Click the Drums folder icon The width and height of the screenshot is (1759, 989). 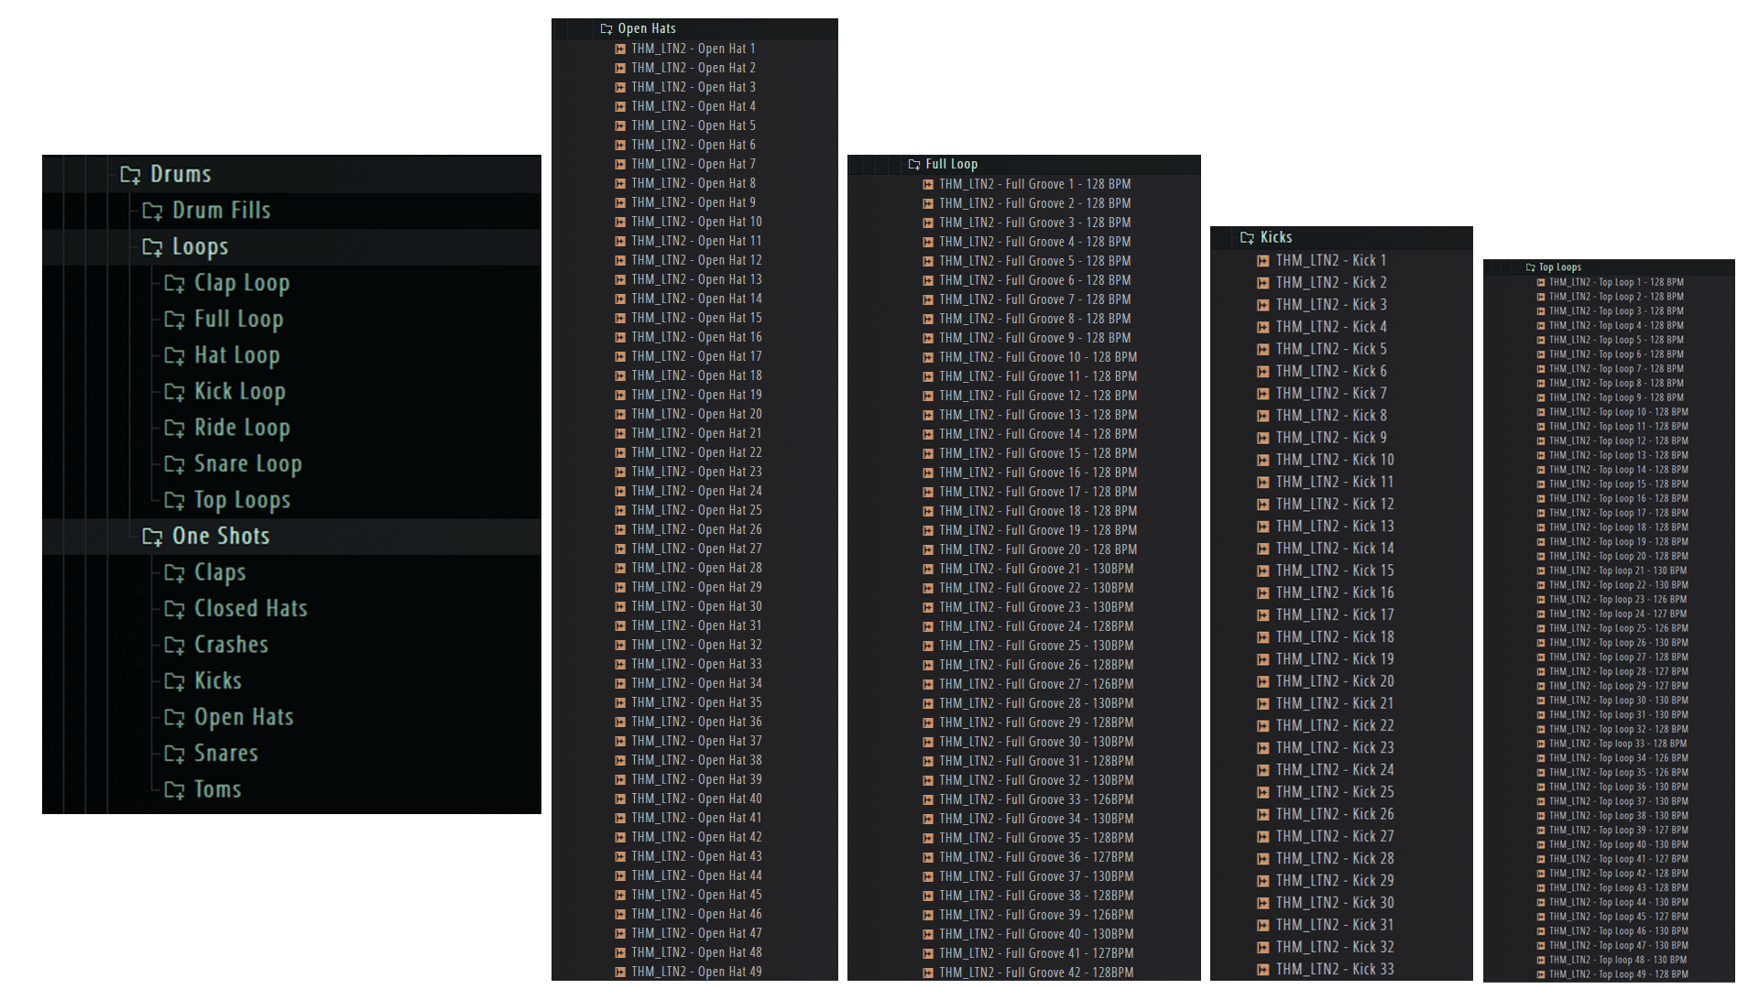click(130, 174)
